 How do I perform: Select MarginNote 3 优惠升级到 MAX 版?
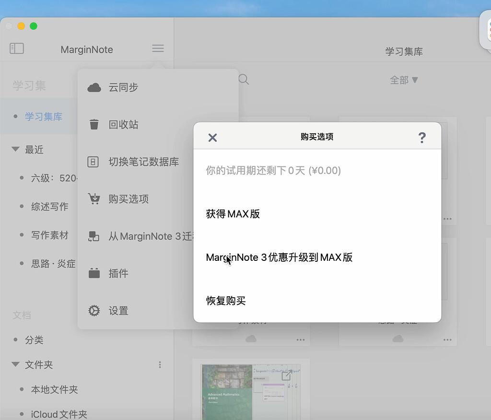(280, 257)
